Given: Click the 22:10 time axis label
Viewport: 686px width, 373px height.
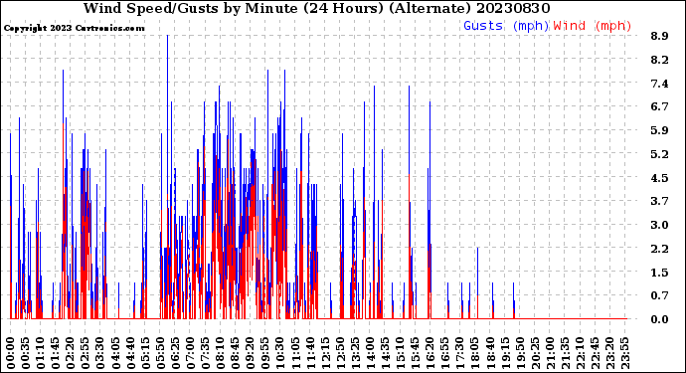Looking at the screenshot, I should tap(580, 353).
